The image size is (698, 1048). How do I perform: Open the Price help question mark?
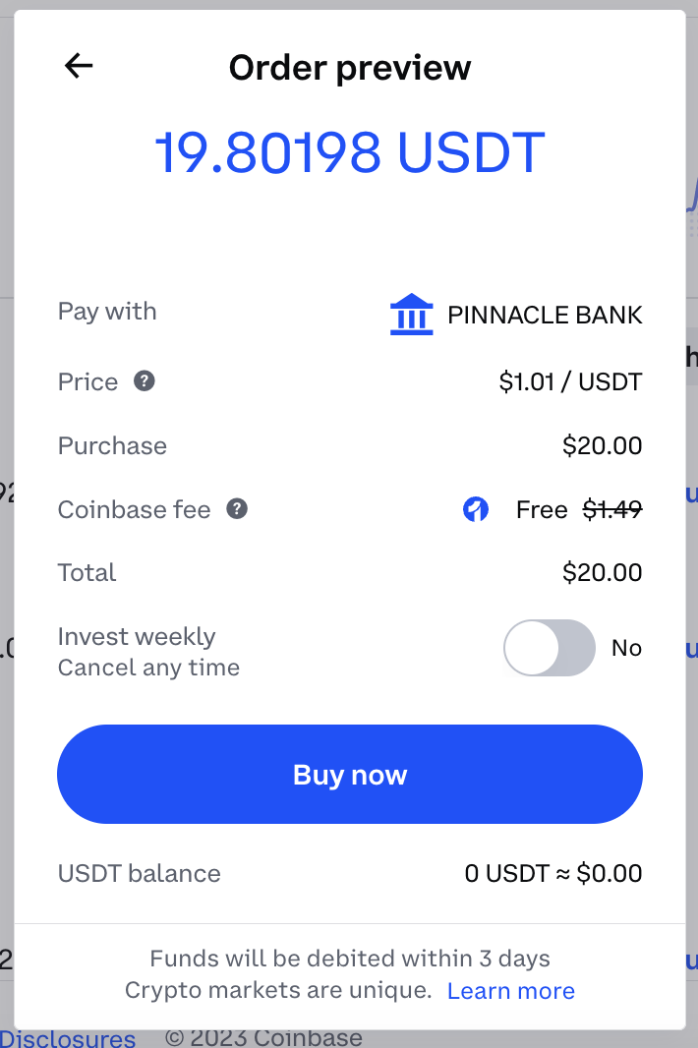[145, 381]
